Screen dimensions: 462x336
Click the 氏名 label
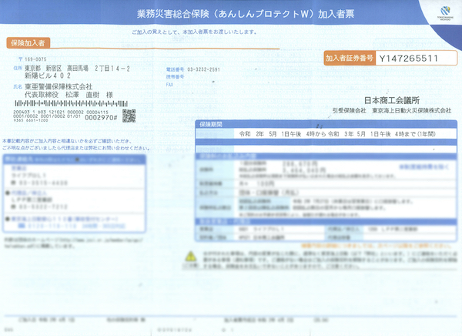(18, 87)
